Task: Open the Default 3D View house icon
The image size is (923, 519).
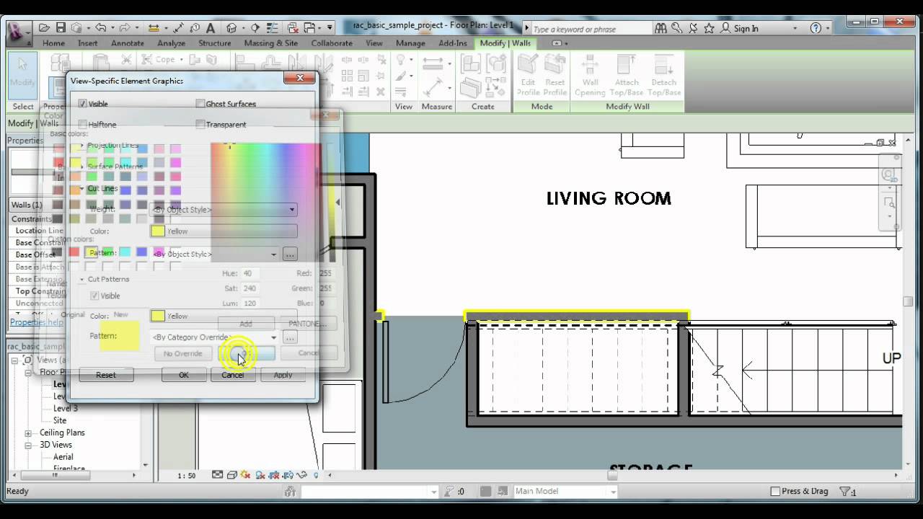Action: 231,27
